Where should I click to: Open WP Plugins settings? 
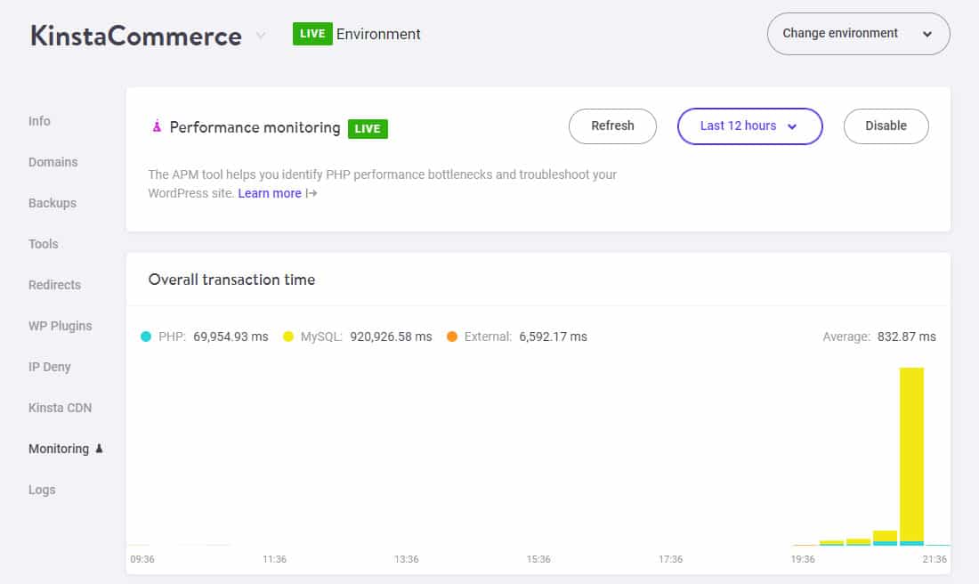(x=60, y=326)
